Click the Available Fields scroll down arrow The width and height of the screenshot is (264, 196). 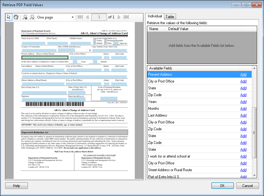254,176
